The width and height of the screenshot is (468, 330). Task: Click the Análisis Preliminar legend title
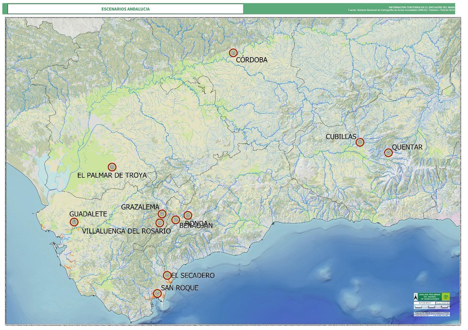(430, 297)
